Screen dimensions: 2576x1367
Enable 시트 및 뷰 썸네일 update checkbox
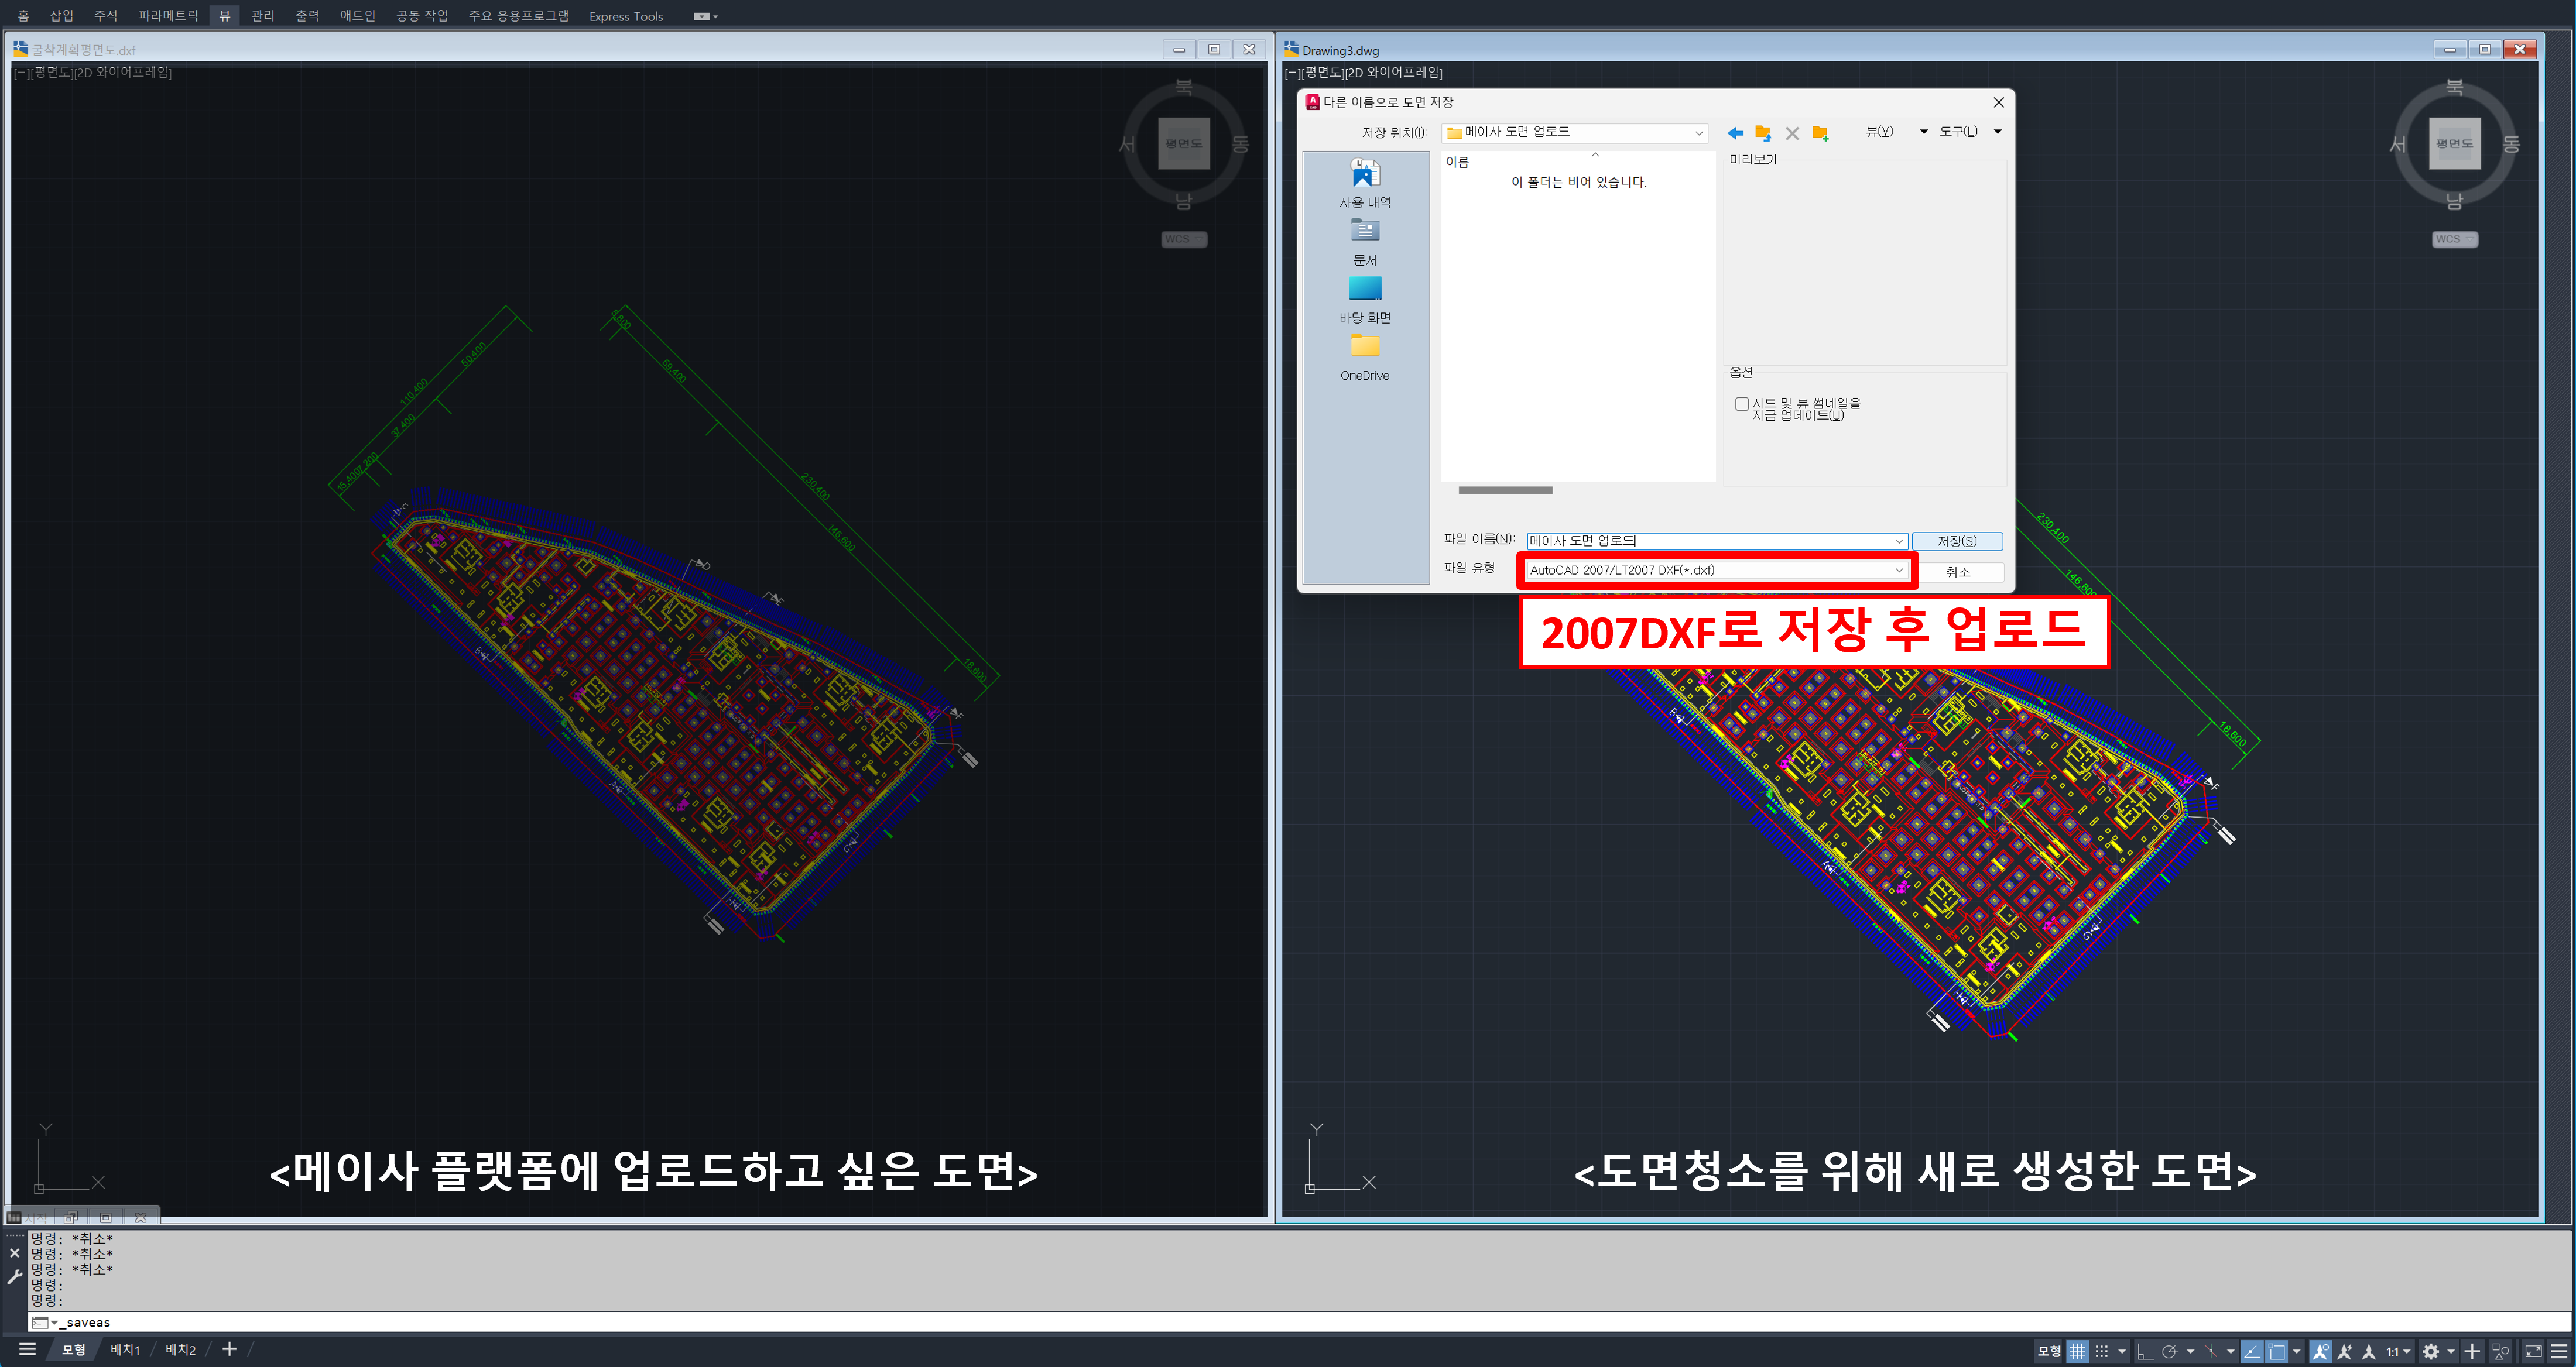1742,404
